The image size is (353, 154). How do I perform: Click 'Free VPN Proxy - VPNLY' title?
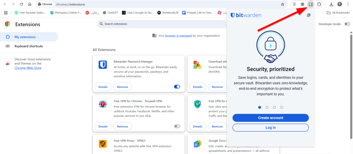tap(130, 141)
